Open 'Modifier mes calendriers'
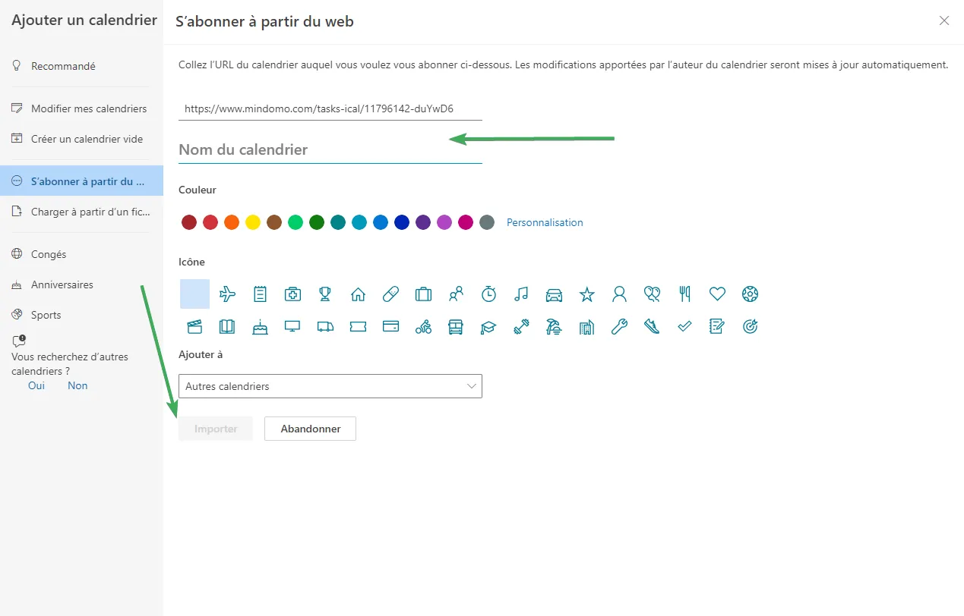 pyautogui.click(x=89, y=108)
